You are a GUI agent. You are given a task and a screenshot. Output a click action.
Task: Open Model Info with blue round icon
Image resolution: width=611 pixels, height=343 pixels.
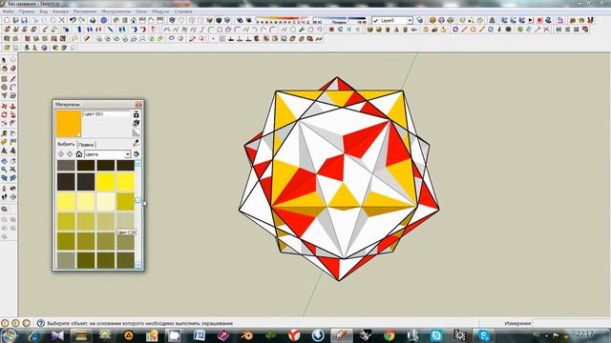104,20
